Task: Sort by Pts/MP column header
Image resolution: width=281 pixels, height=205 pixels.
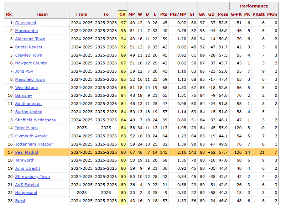Action: pos(178,14)
